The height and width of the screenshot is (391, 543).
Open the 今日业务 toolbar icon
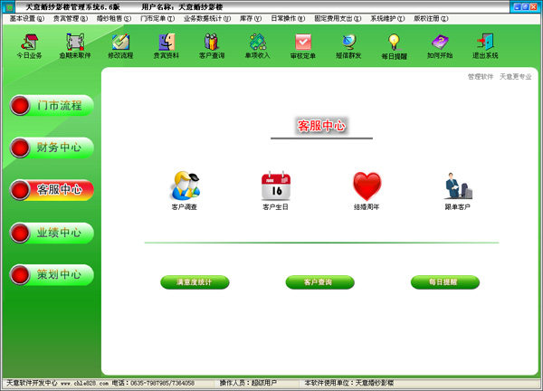(29, 43)
